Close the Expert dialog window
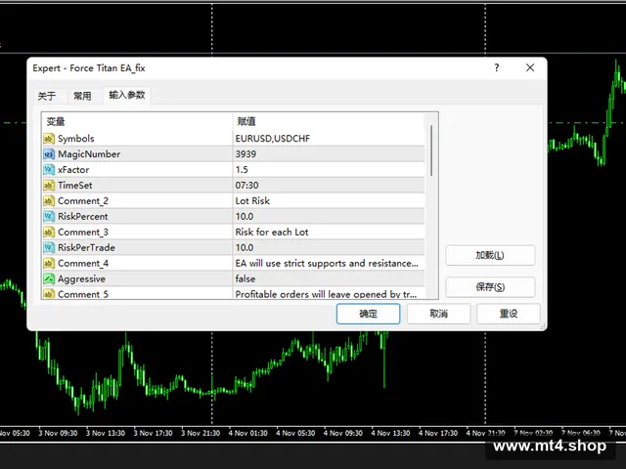 click(530, 67)
